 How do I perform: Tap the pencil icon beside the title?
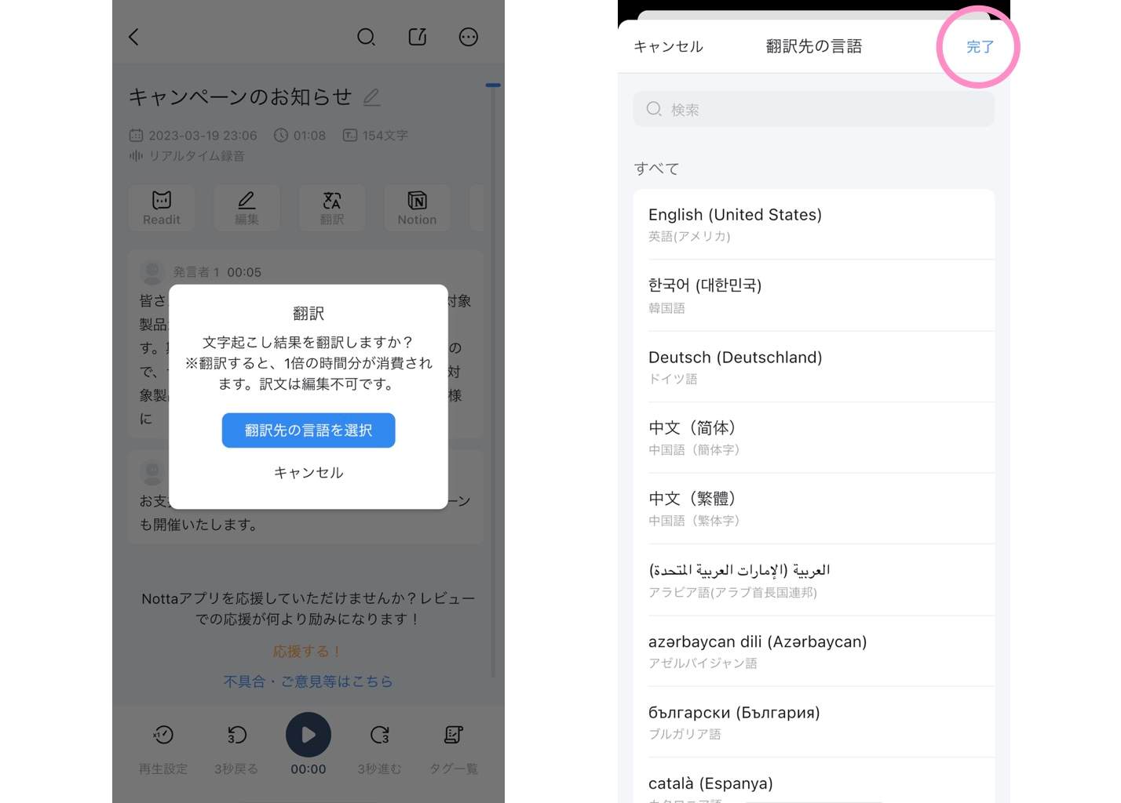click(x=371, y=97)
